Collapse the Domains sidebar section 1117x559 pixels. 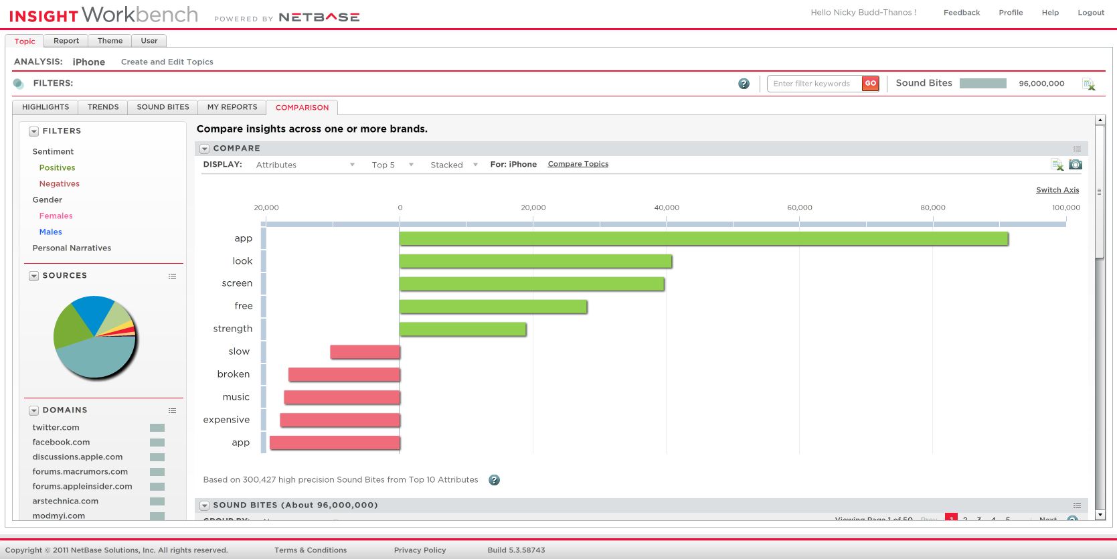[x=33, y=411]
